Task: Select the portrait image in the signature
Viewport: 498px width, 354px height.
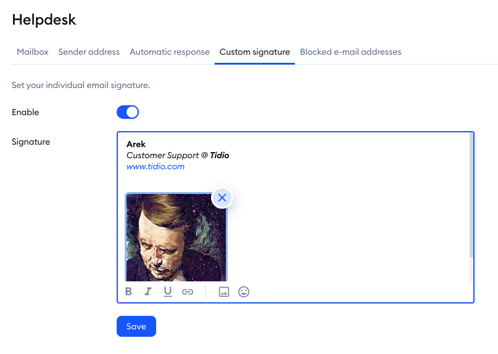Action: (x=176, y=237)
